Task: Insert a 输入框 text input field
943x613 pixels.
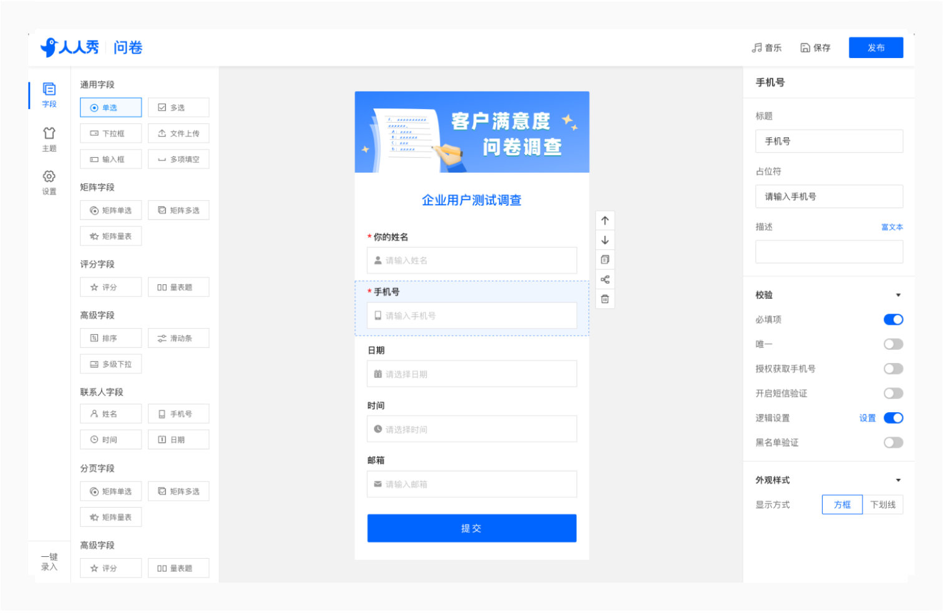Action: click(x=110, y=159)
